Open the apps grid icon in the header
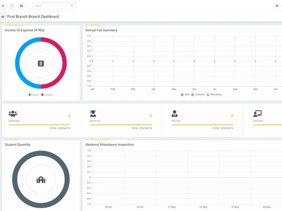Viewport: 282px width, 211px height. click(21, 6)
